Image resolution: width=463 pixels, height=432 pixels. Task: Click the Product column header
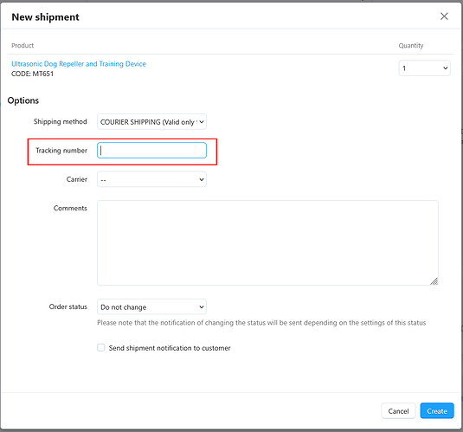tap(23, 46)
